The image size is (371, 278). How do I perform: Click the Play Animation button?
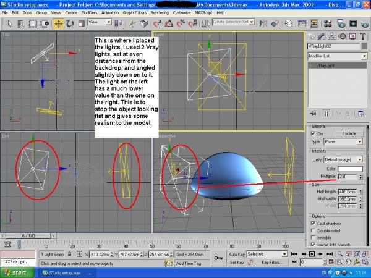click(x=312, y=254)
